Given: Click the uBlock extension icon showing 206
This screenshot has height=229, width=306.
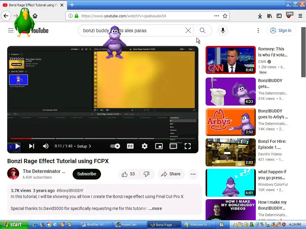Looking at the screenshot, I should [289, 15].
